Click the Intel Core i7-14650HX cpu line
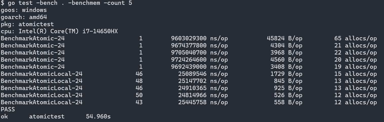The height and width of the screenshot is (122, 384). pos(59,31)
